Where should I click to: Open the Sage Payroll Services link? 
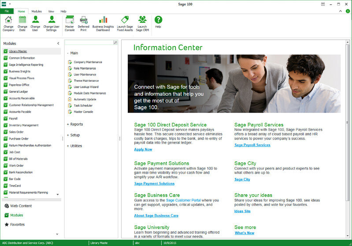pyautogui.click(x=252, y=145)
